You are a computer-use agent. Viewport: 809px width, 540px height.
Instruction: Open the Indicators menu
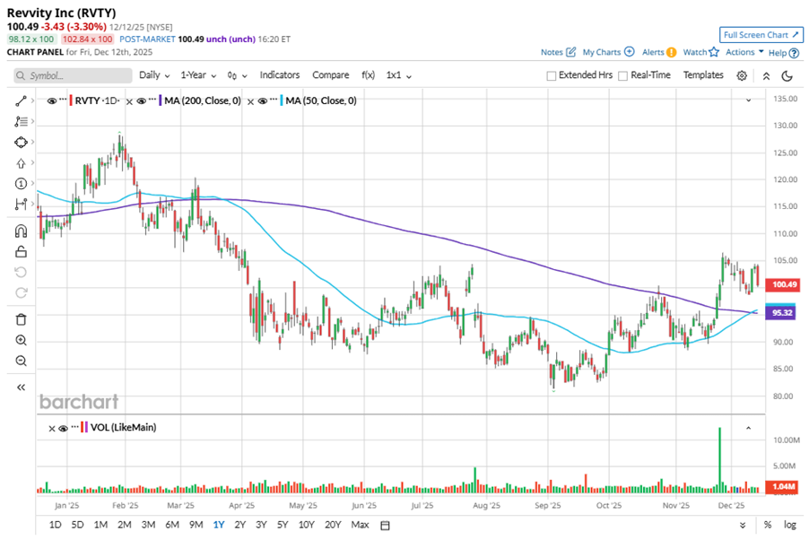[280, 75]
